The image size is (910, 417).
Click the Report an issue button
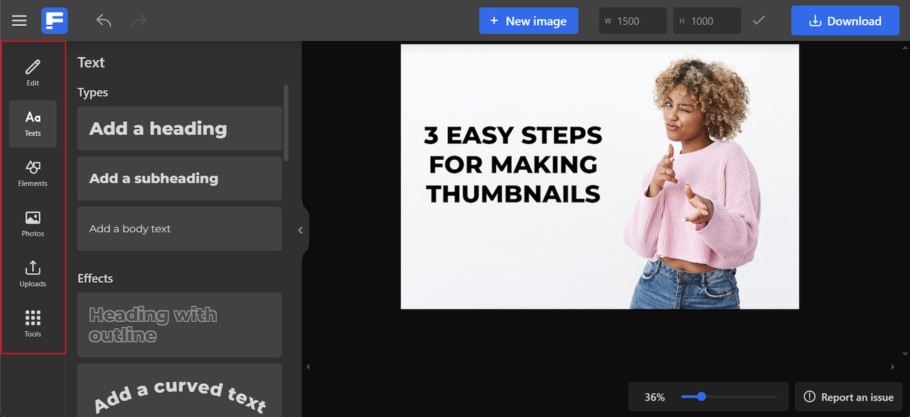(849, 397)
